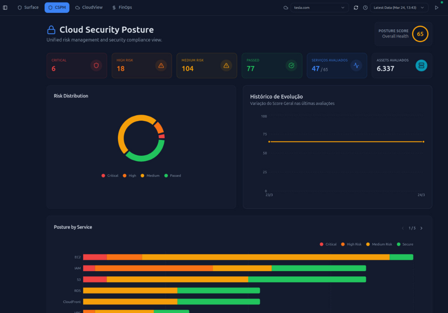Open the Latest Data snapshot dropdown
Screen dimensions: 448x313
[x=399, y=7]
